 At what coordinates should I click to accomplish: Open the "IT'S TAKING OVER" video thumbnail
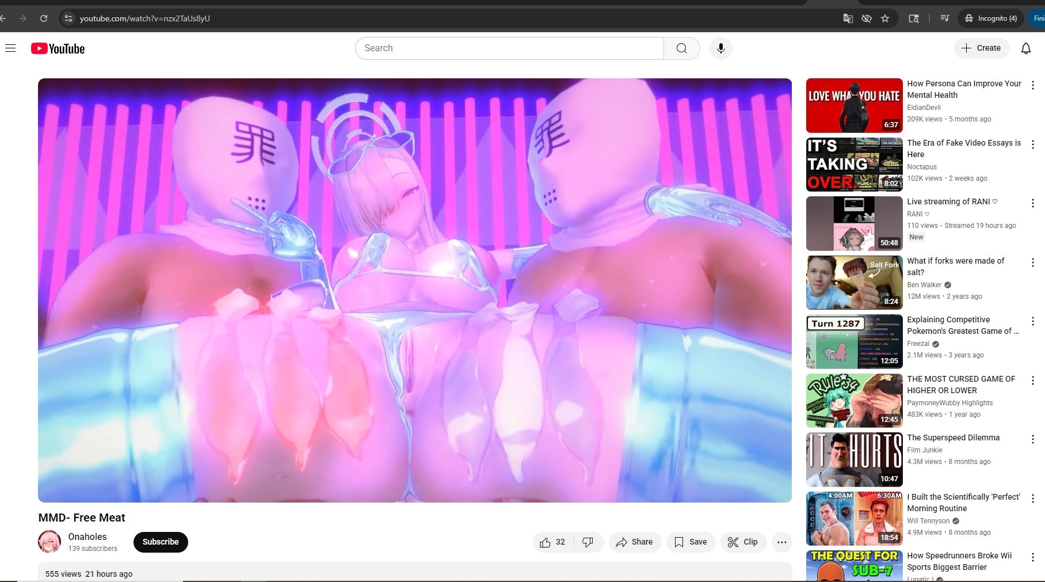click(854, 165)
